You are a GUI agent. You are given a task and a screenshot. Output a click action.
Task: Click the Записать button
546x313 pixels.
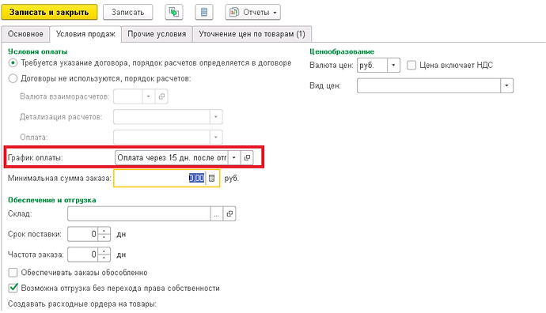click(x=127, y=12)
